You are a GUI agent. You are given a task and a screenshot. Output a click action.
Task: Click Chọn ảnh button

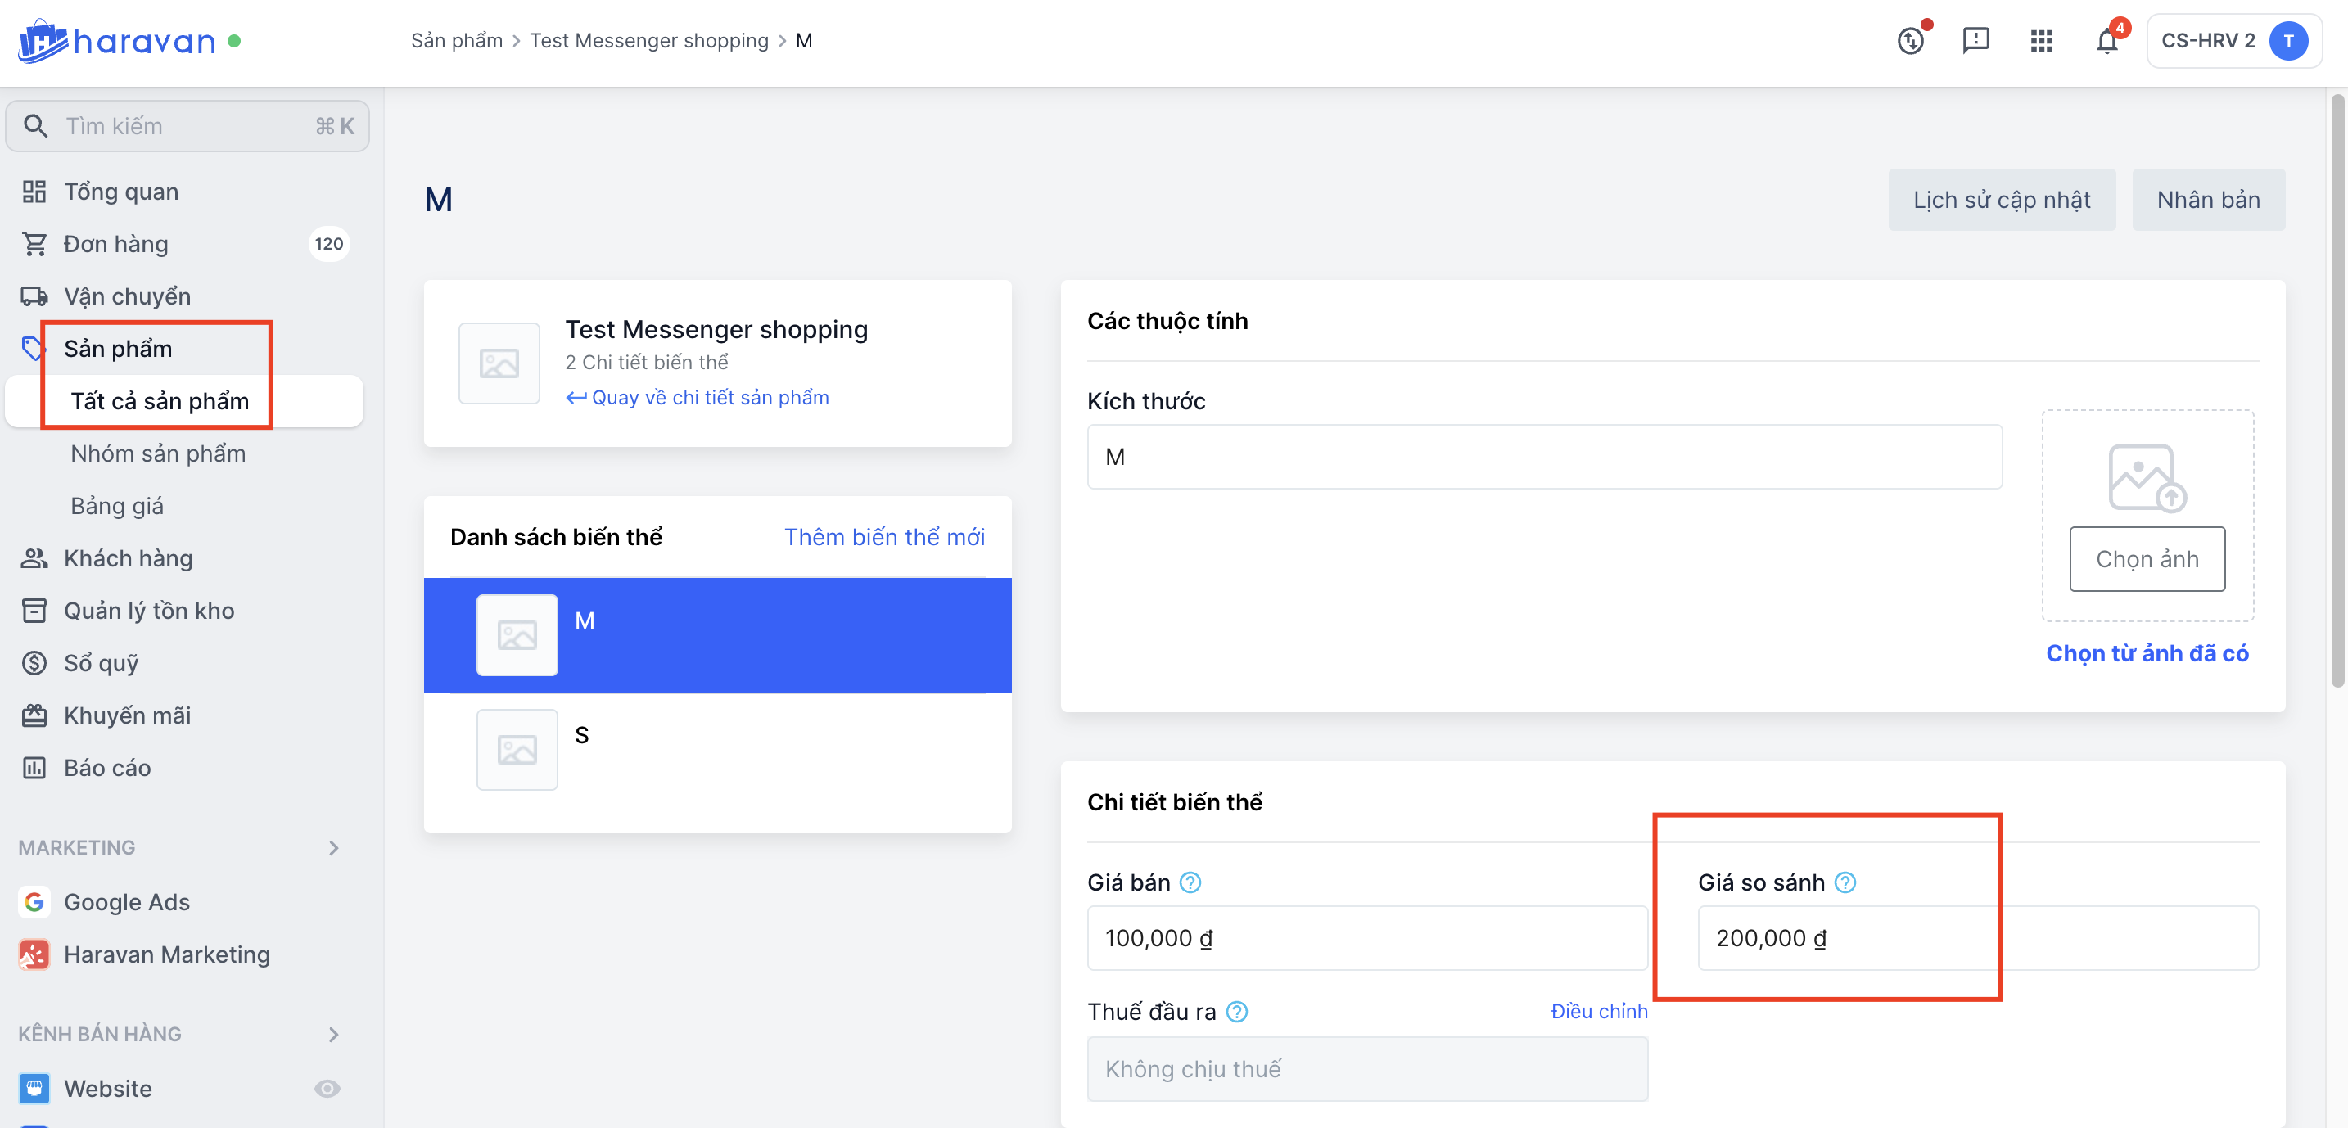(x=2147, y=558)
